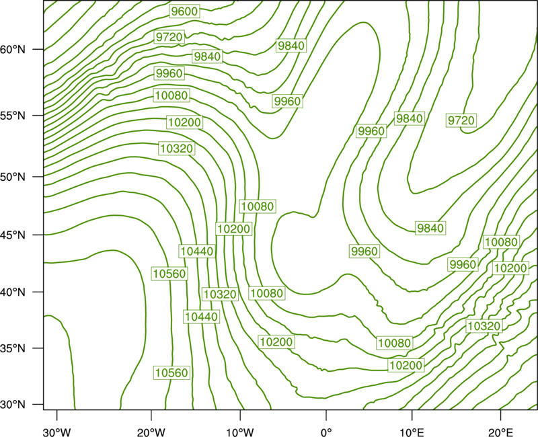The height and width of the screenshot is (437, 538).
Task: Click the 9720 label just below 9600
Action: (169, 37)
